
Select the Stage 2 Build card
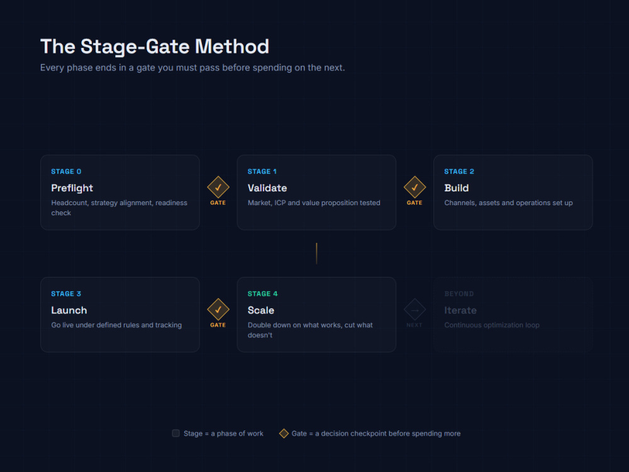[x=513, y=192]
